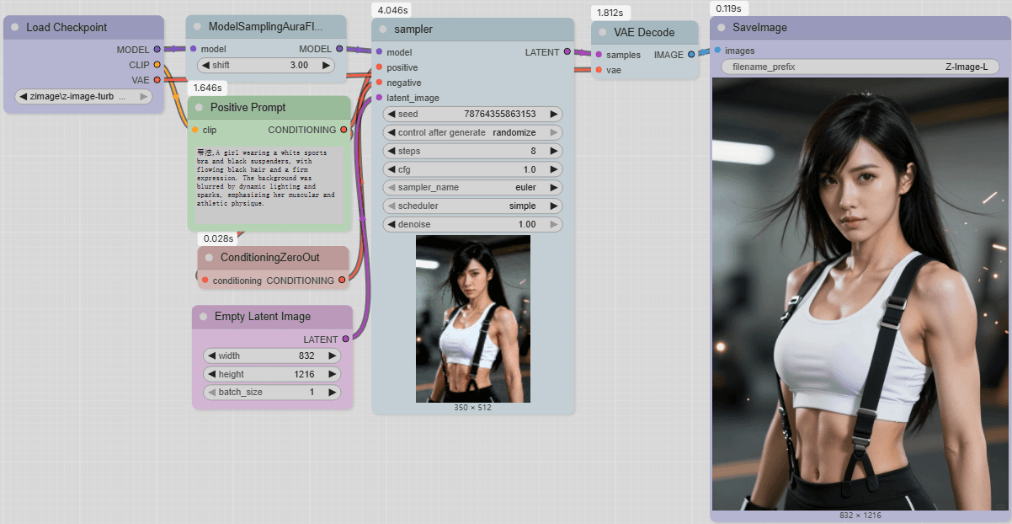Collapse the Load Checkpoint node using its dot

click(x=14, y=28)
